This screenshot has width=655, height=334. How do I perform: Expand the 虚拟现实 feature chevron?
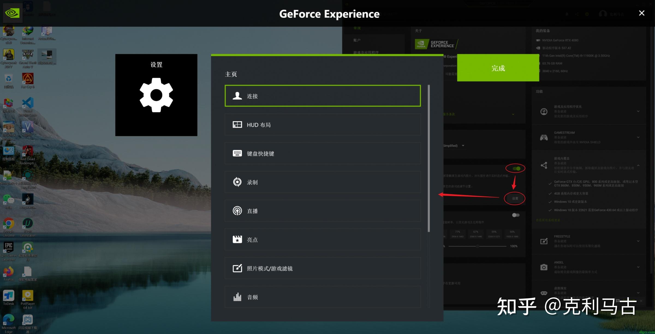point(638,293)
